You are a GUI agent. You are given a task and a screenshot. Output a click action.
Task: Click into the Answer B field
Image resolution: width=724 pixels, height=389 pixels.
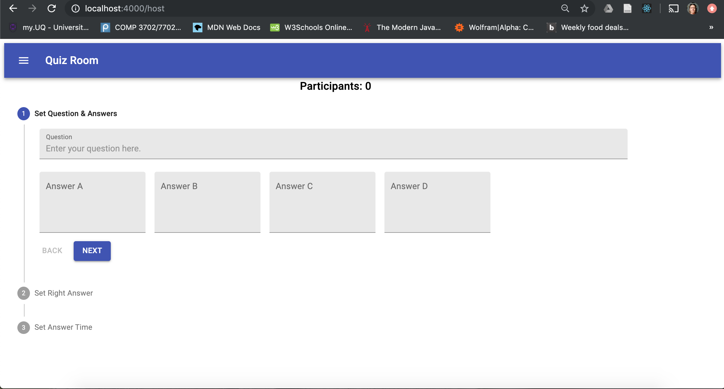207,202
